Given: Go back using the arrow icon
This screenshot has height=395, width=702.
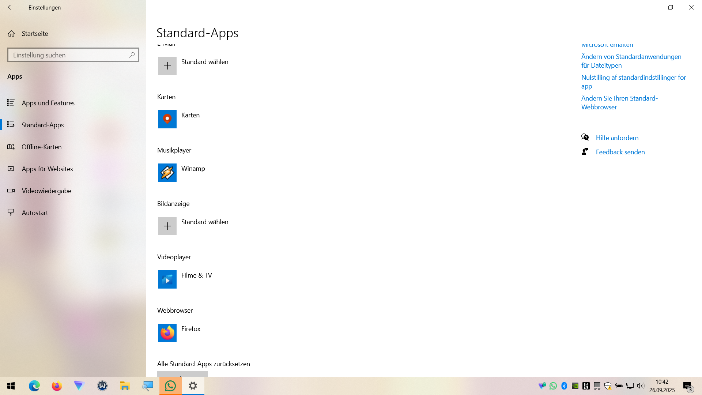Looking at the screenshot, I should 11,7.
